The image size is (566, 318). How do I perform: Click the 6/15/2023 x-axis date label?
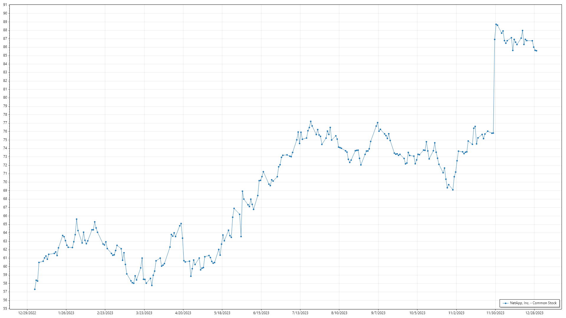coord(261,313)
